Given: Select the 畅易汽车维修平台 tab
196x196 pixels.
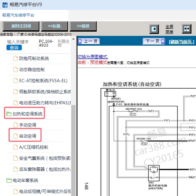Looking at the screenshot, I should 18,15.
